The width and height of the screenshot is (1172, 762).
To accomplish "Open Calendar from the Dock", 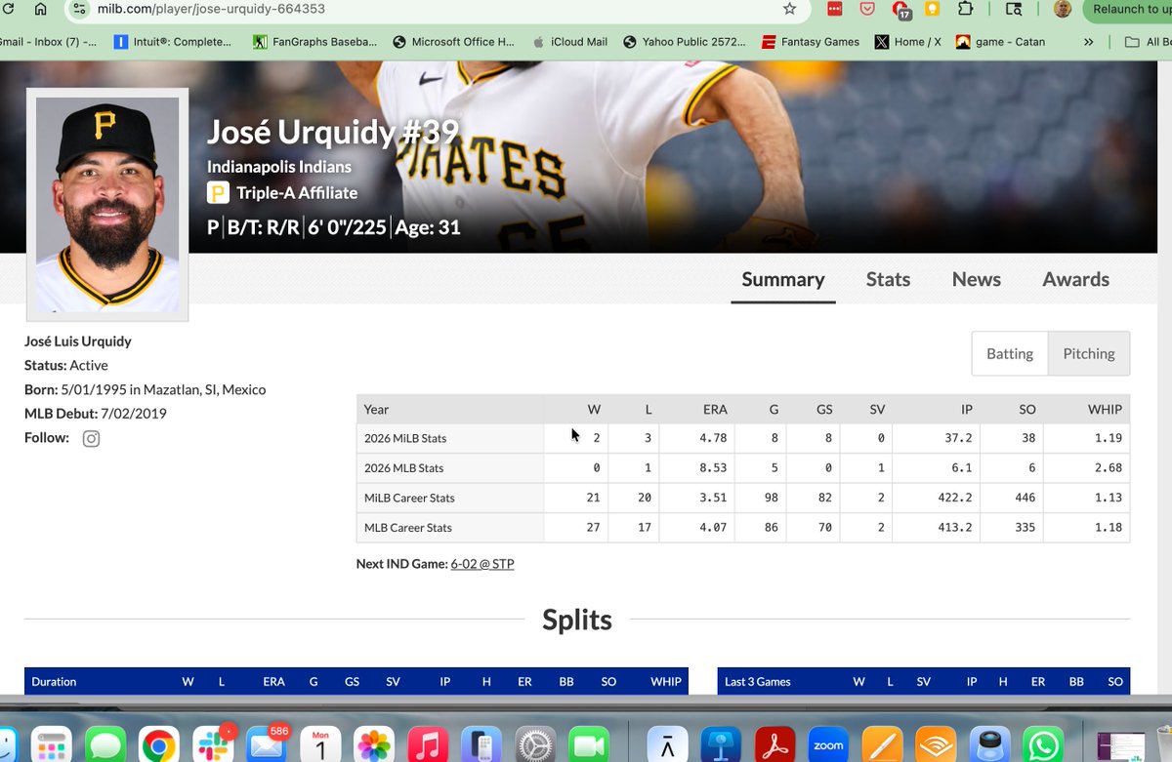I will (x=320, y=745).
